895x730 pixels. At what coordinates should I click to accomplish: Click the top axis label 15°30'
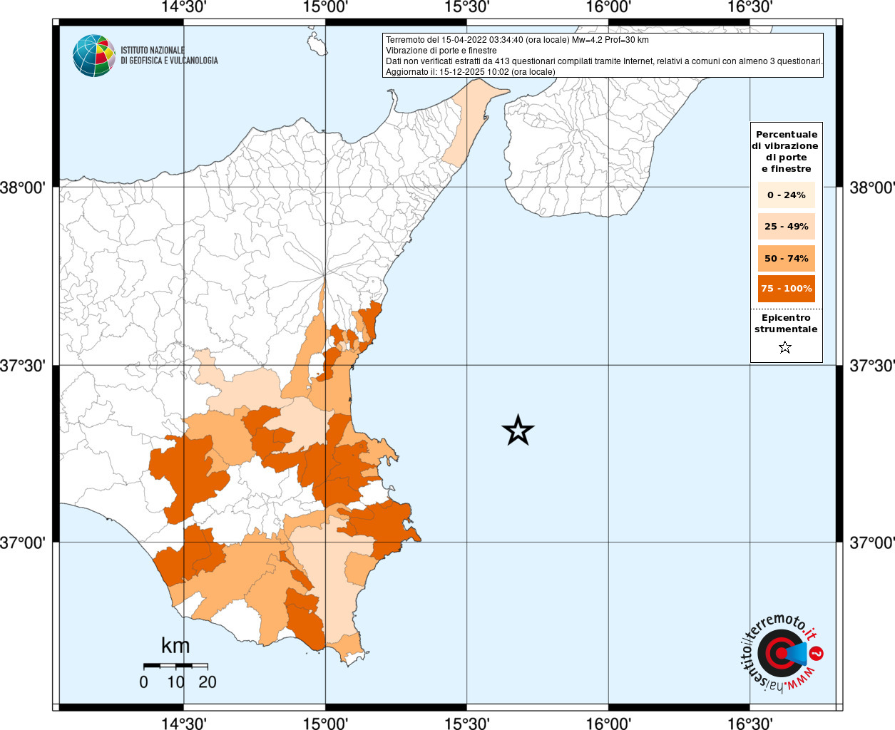(467, 7)
